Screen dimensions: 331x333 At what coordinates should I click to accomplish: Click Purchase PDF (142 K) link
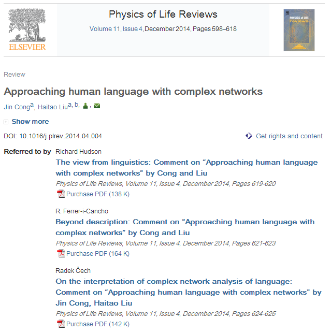click(x=97, y=324)
